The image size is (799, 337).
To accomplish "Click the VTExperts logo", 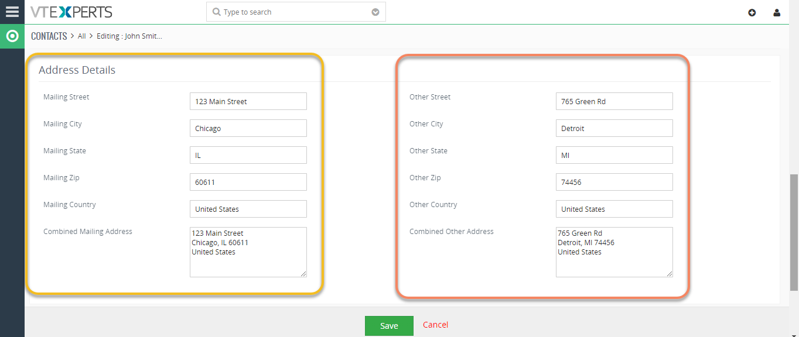I will [x=71, y=12].
